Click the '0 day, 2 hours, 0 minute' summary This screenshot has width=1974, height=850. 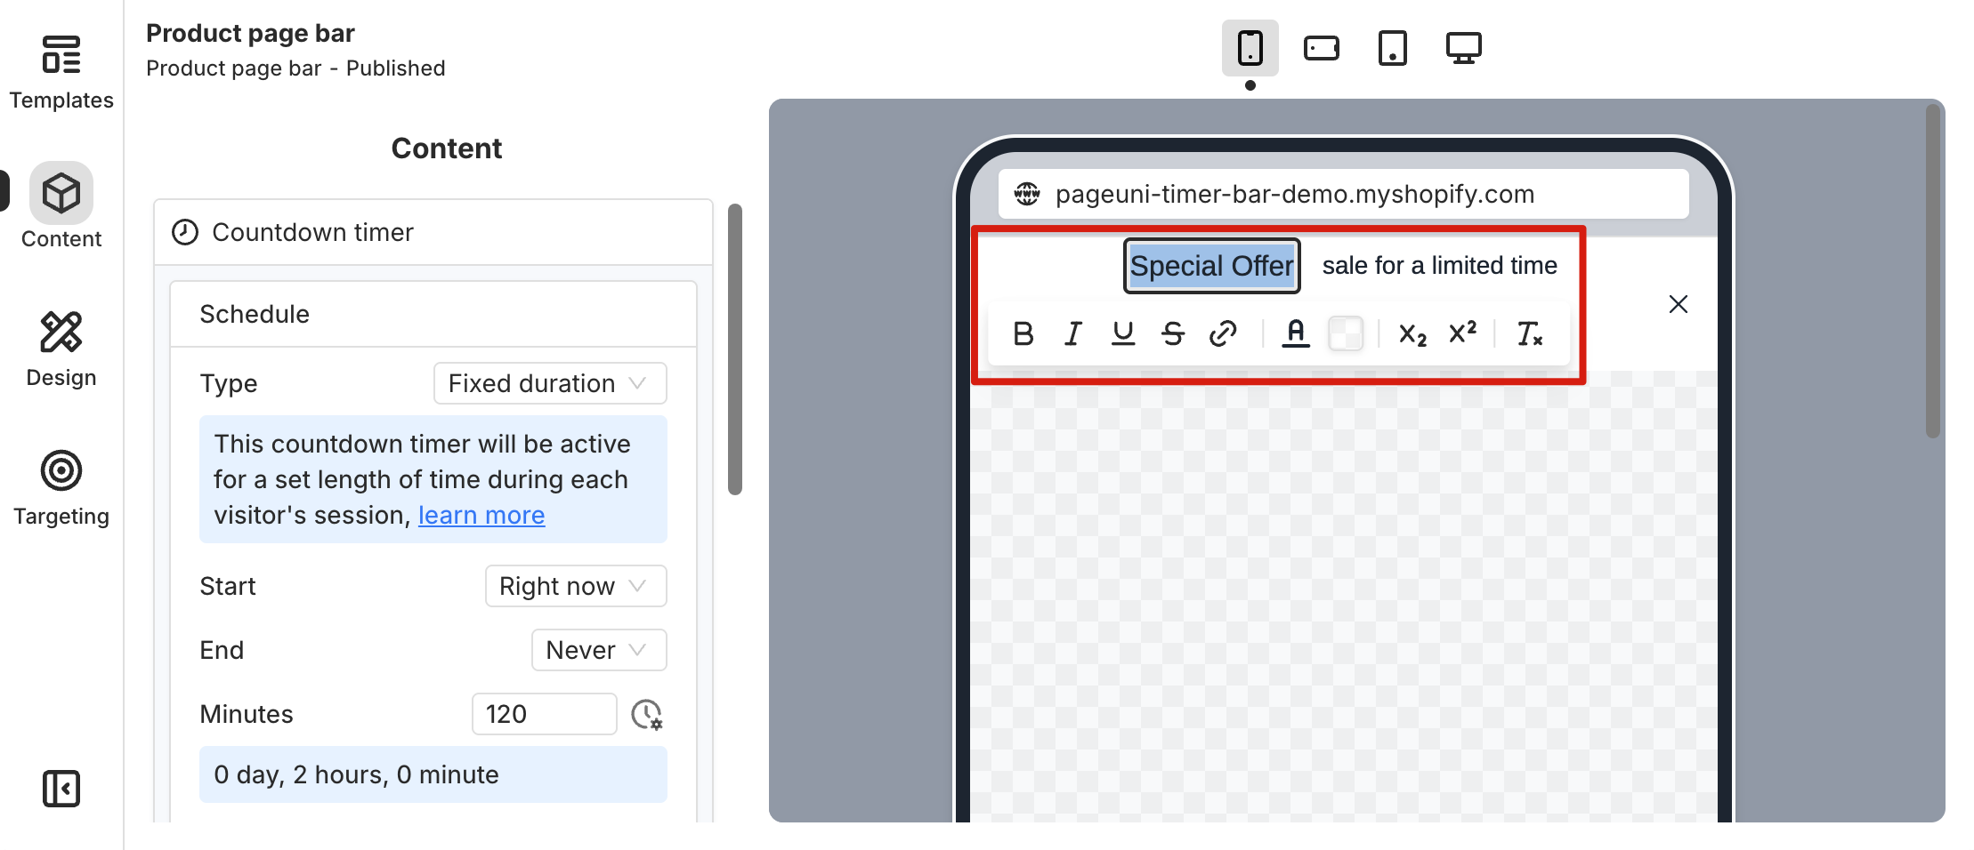(433, 774)
